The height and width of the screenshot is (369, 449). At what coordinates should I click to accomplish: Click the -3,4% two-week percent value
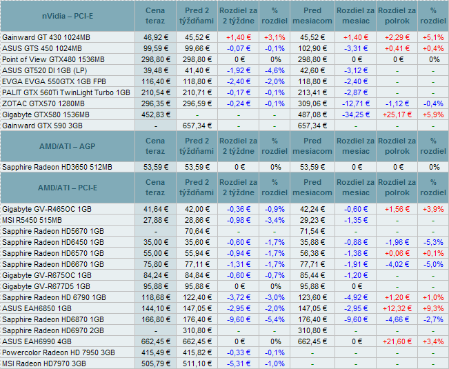coord(275,221)
